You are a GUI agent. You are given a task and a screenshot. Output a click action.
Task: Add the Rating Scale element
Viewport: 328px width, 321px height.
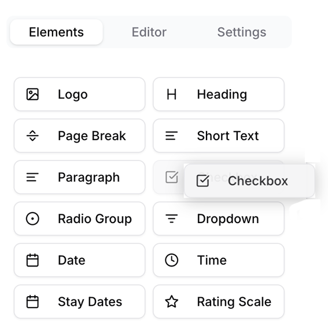click(219, 302)
